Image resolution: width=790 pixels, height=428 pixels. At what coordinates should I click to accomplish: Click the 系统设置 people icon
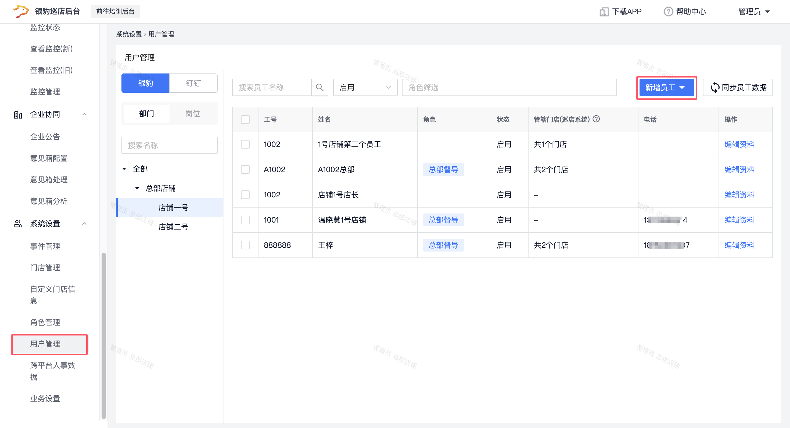(18, 224)
